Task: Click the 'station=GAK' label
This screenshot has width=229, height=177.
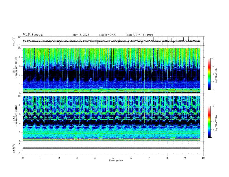Action: click(107, 35)
